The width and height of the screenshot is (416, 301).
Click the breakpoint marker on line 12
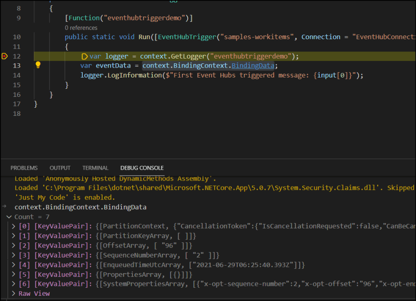pos(5,56)
